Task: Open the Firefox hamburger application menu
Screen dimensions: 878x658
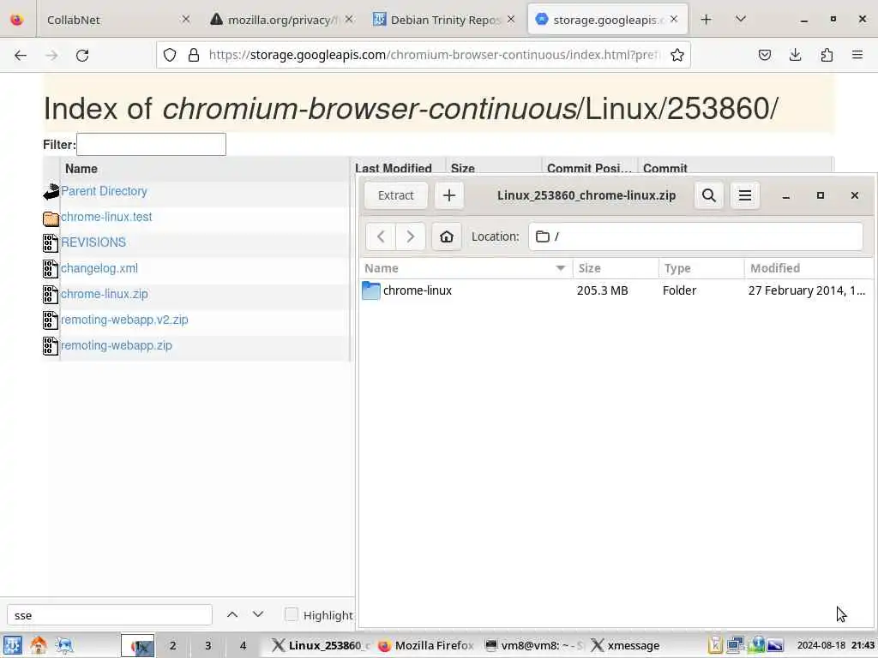Action: coord(857,55)
